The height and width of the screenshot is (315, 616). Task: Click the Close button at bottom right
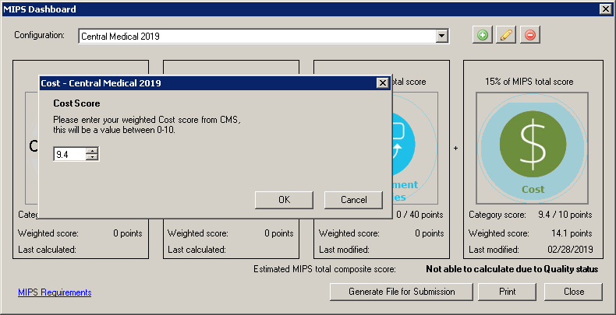coord(573,292)
